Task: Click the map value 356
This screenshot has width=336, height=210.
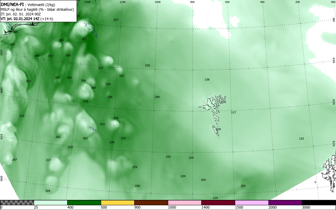Action: pyautogui.click(x=57, y=77)
